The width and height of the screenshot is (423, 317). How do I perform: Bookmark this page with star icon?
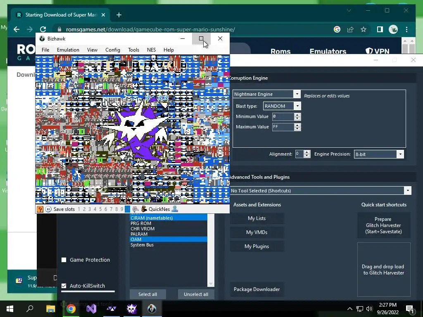tap(364, 29)
